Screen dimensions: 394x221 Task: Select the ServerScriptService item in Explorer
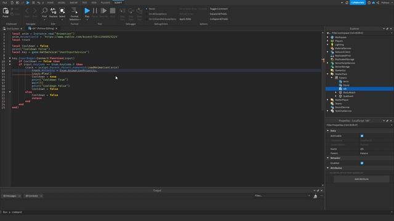[x=345, y=63]
